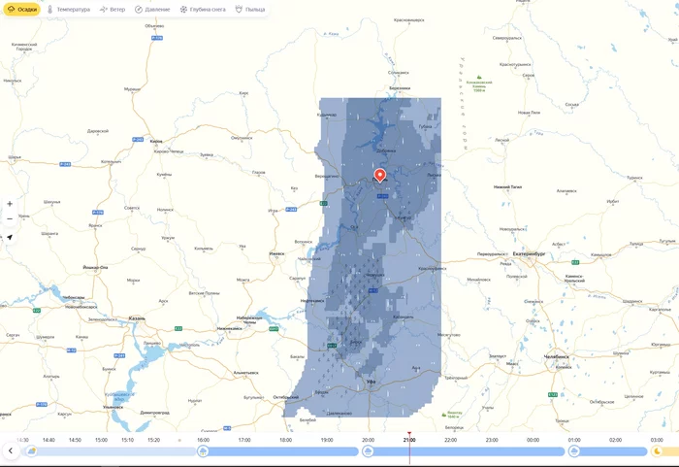Click the Златоуст town label
Viewport: 679px width, 467px height.
498,356
